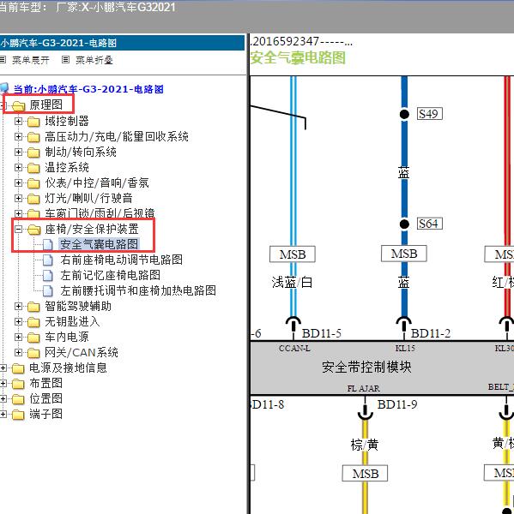514x514 pixels.
Task: Click folder icon beside 端子图
Action: coord(18,415)
